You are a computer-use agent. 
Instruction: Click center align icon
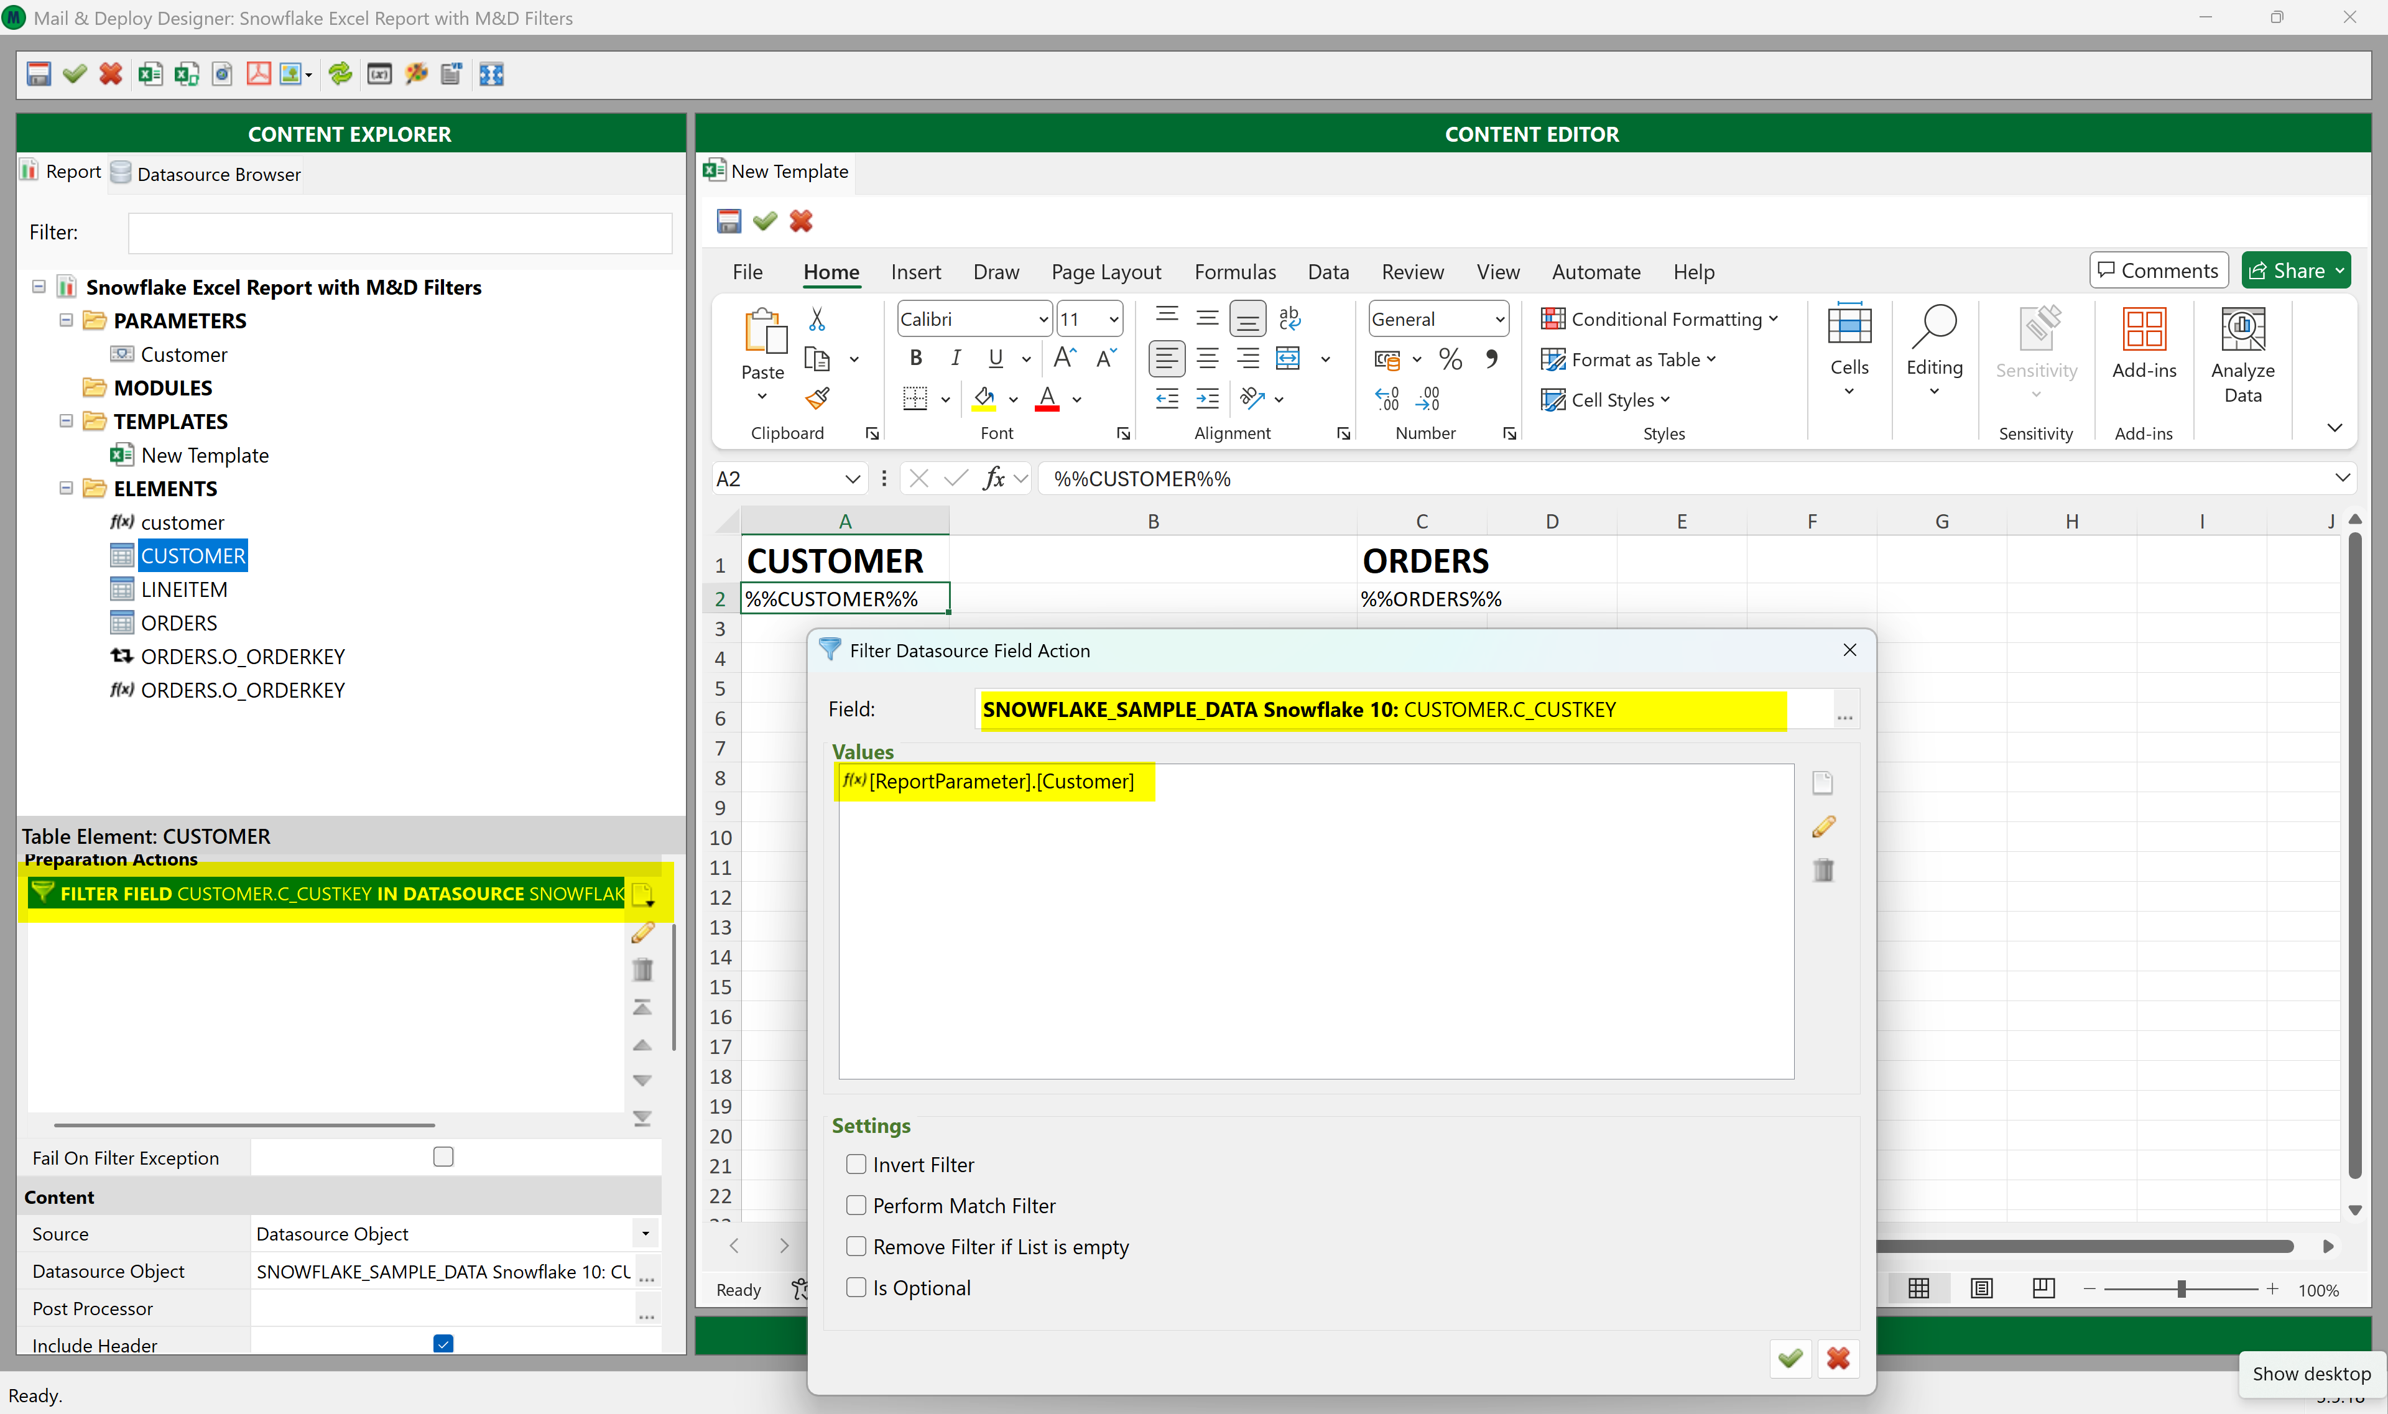point(1207,358)
